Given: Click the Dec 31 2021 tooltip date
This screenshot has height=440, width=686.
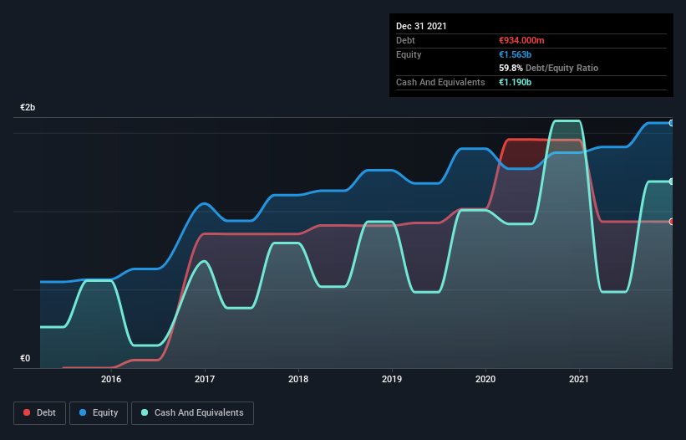Looking at the screenshot, I should [x=421, y=26].
